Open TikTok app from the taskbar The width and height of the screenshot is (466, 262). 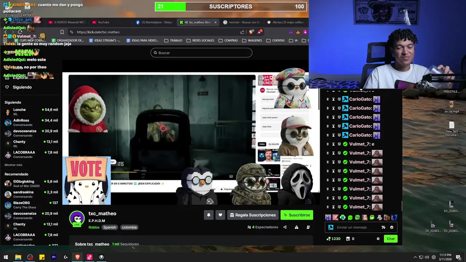pyautogui.click(x=90, y=257)
